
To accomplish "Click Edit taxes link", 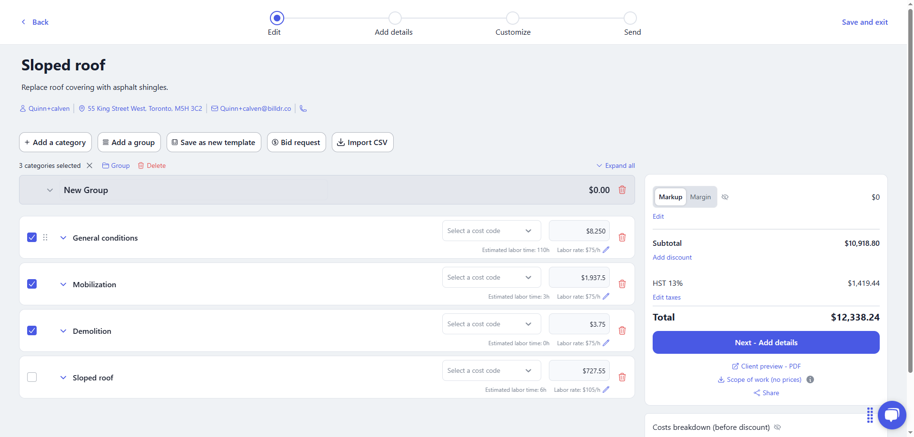I will pos(666,297).
